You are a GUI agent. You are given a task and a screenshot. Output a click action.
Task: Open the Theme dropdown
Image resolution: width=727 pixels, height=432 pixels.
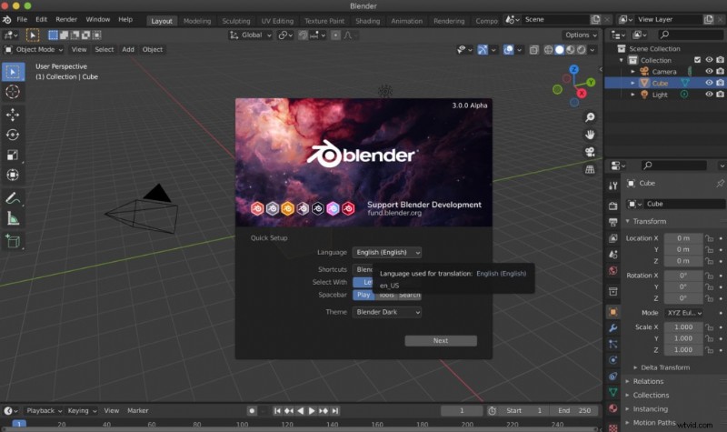click(387, 312)
